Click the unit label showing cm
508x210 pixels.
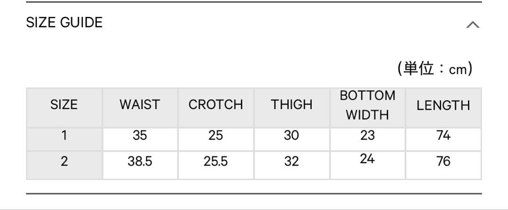[x=435, y=69]
